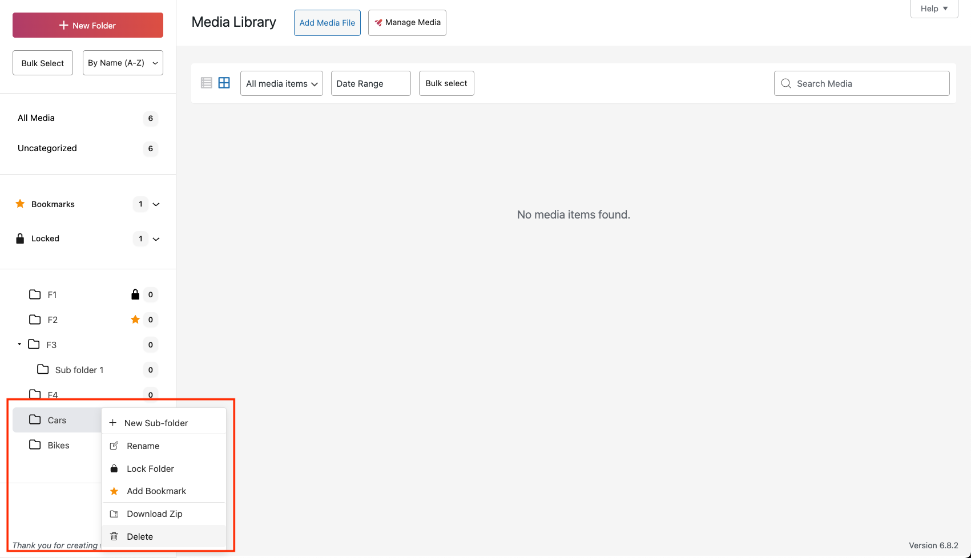Open the All media items dropdown
The image size is (971, 558).
coord(281,83)
